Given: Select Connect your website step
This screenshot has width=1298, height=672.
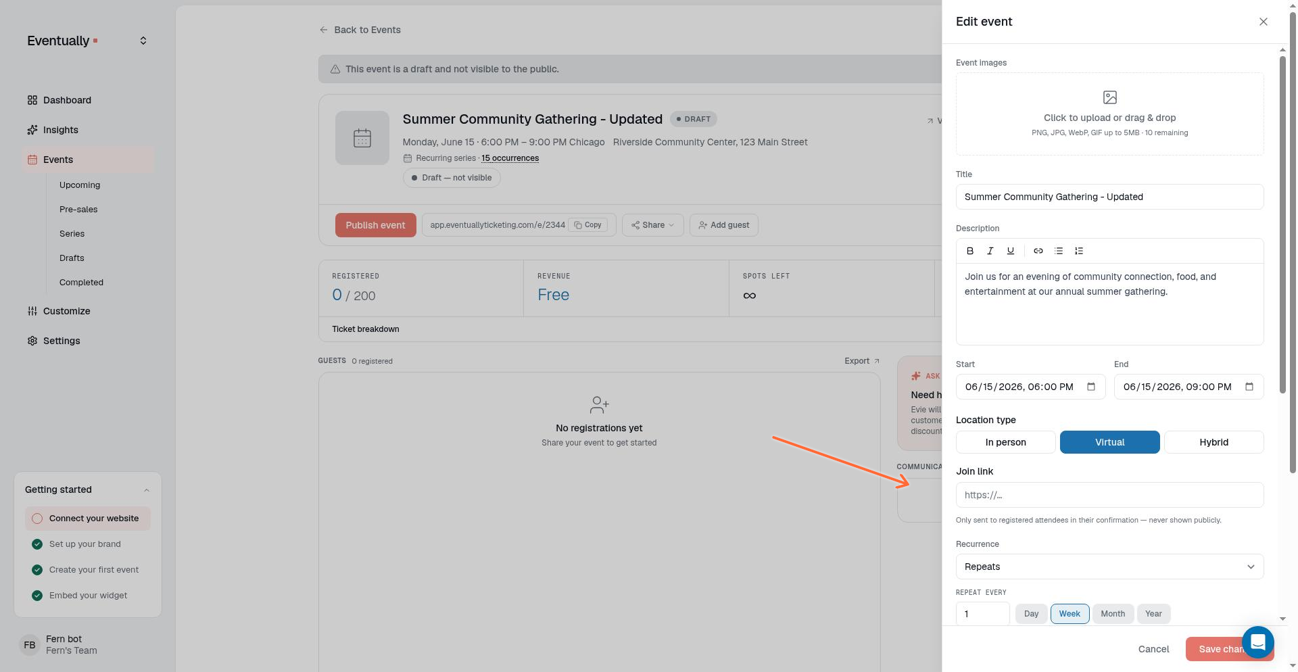Looking at the screenshot, I should coord(88,519).
